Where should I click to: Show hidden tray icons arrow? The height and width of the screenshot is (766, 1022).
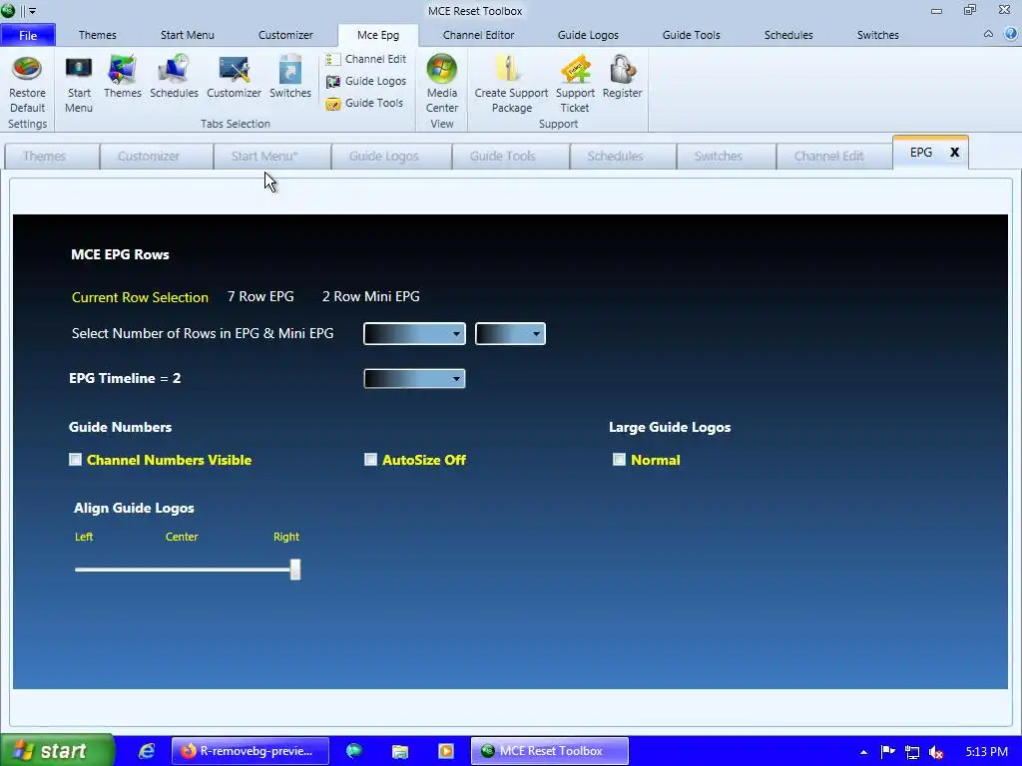pos(863,752)
